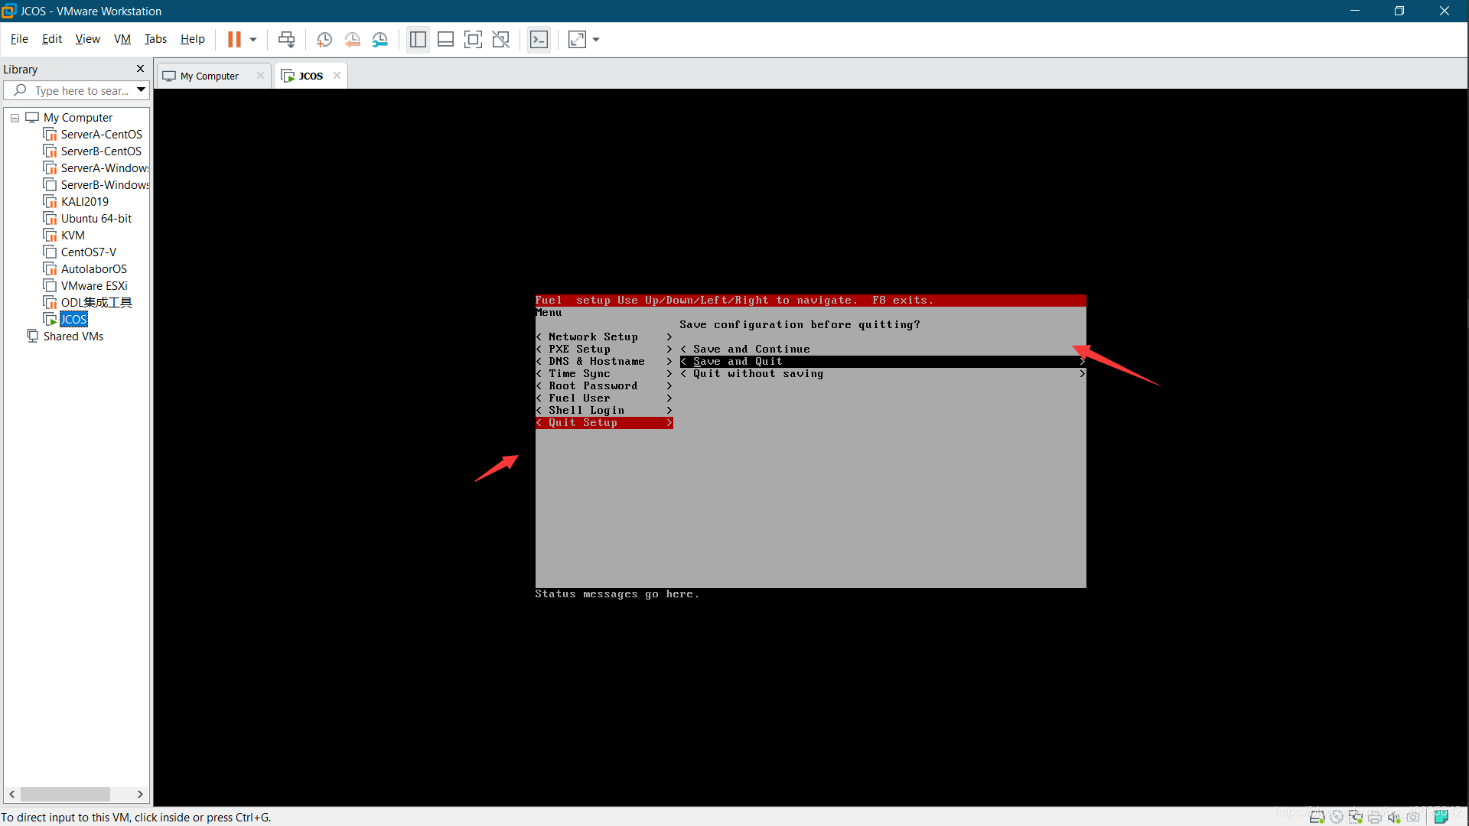The height and width of the screenshot is (826, 1469).
Task: Select the AutolaborOS virtual machine
Action: [x=93, y=269]
